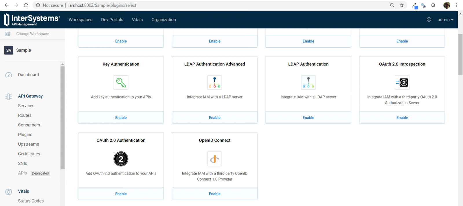Click the Sample workspace name
Image resolution: width=463 pixels, height=206 pixels.
[23, 50]
